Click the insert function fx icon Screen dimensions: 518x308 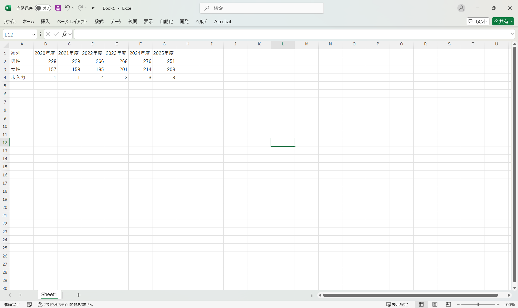[64, 34]
